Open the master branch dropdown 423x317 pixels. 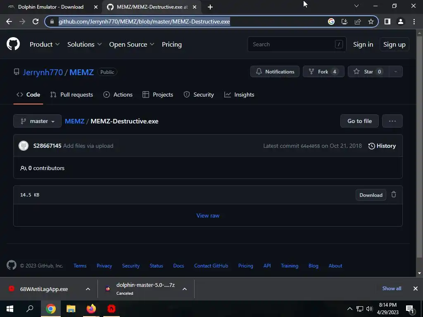(x=37, y=121)
